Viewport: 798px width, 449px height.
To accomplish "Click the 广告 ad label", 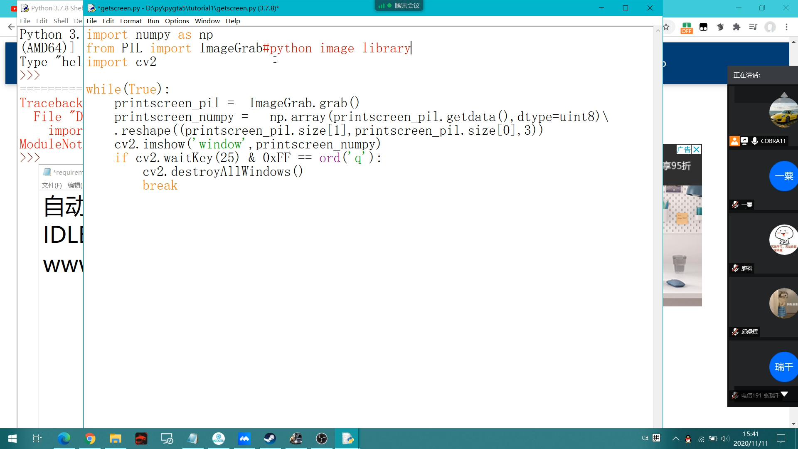I will (x=684, y=150).
